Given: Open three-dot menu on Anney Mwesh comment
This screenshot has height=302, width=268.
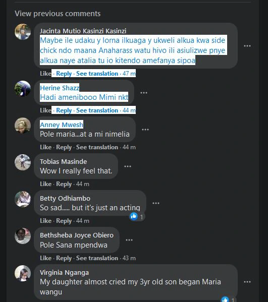Looking at the screenshot, I should 145,130.
